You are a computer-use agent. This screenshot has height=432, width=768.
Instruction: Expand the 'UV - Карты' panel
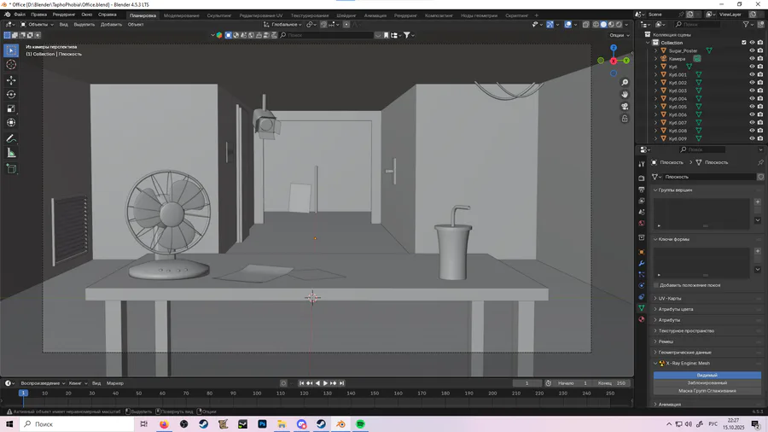[x=668, y=298]
